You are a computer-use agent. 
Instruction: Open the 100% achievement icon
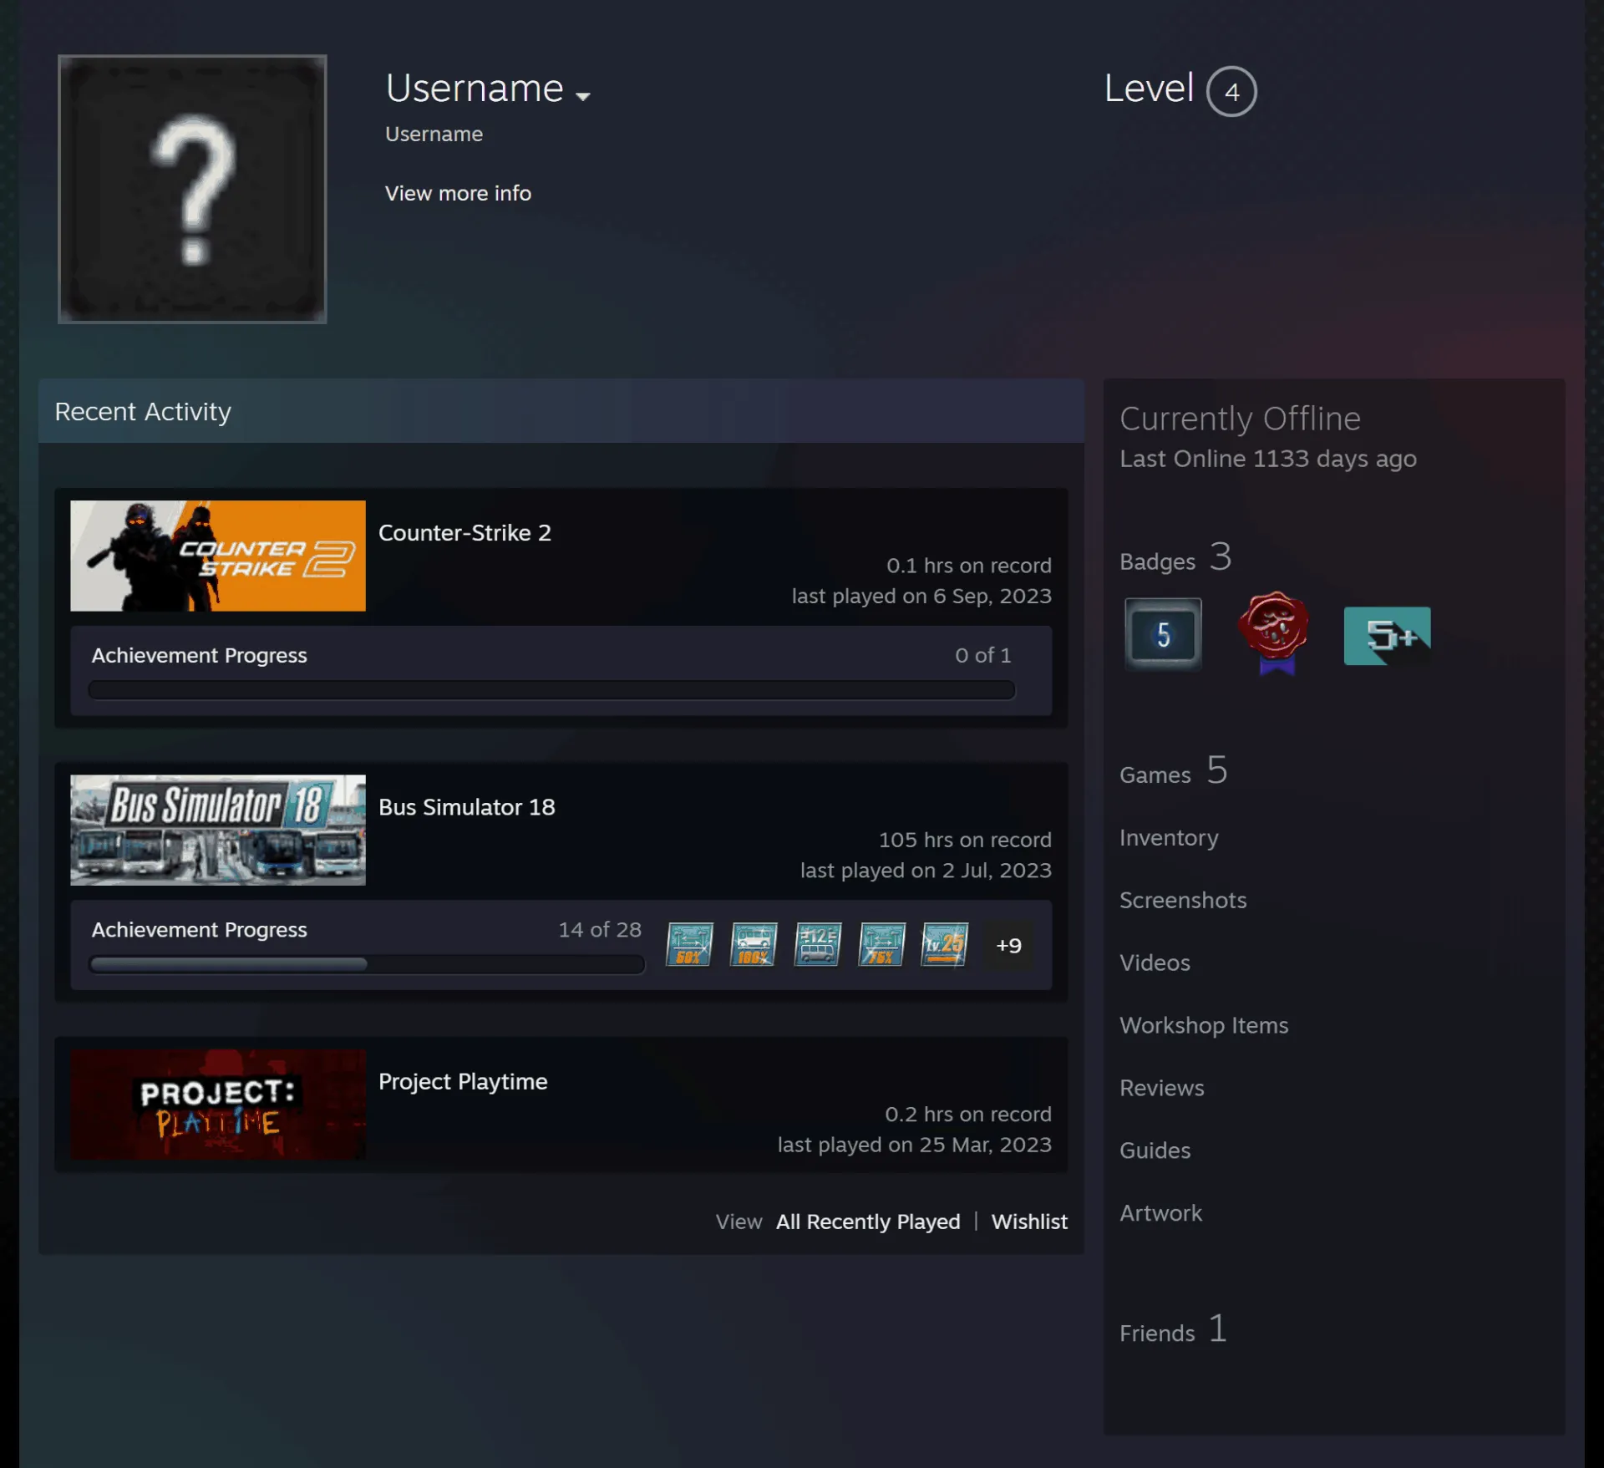pos(754,944)
